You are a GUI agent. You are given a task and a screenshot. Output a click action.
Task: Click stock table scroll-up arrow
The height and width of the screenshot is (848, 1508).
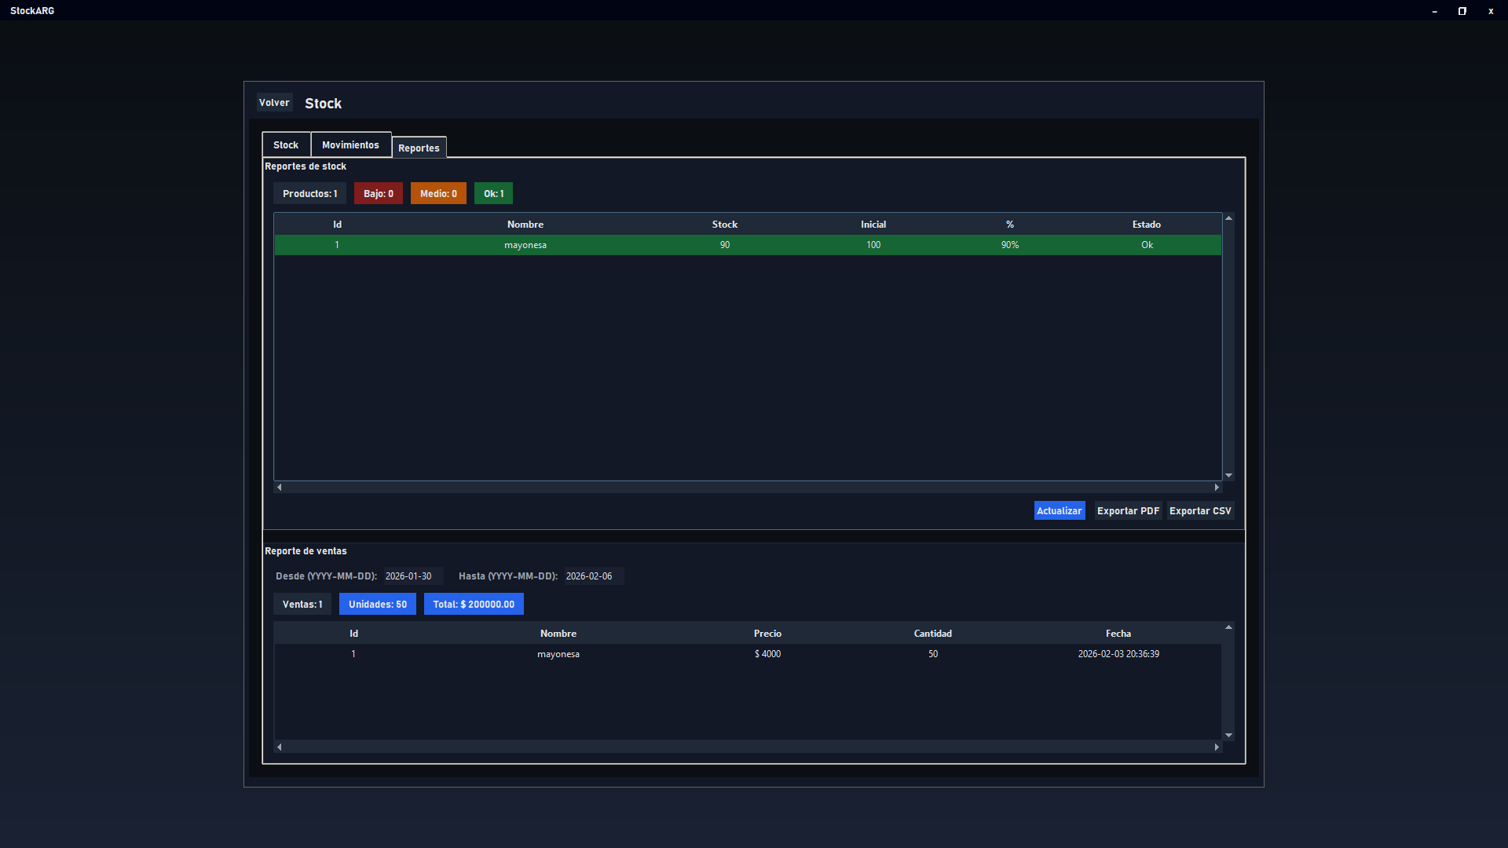pyautogui.click(x=1228, y=218)
